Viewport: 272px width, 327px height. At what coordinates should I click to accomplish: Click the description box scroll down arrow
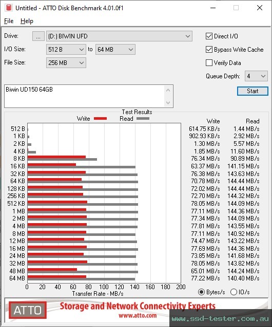[x=168, y=102]
